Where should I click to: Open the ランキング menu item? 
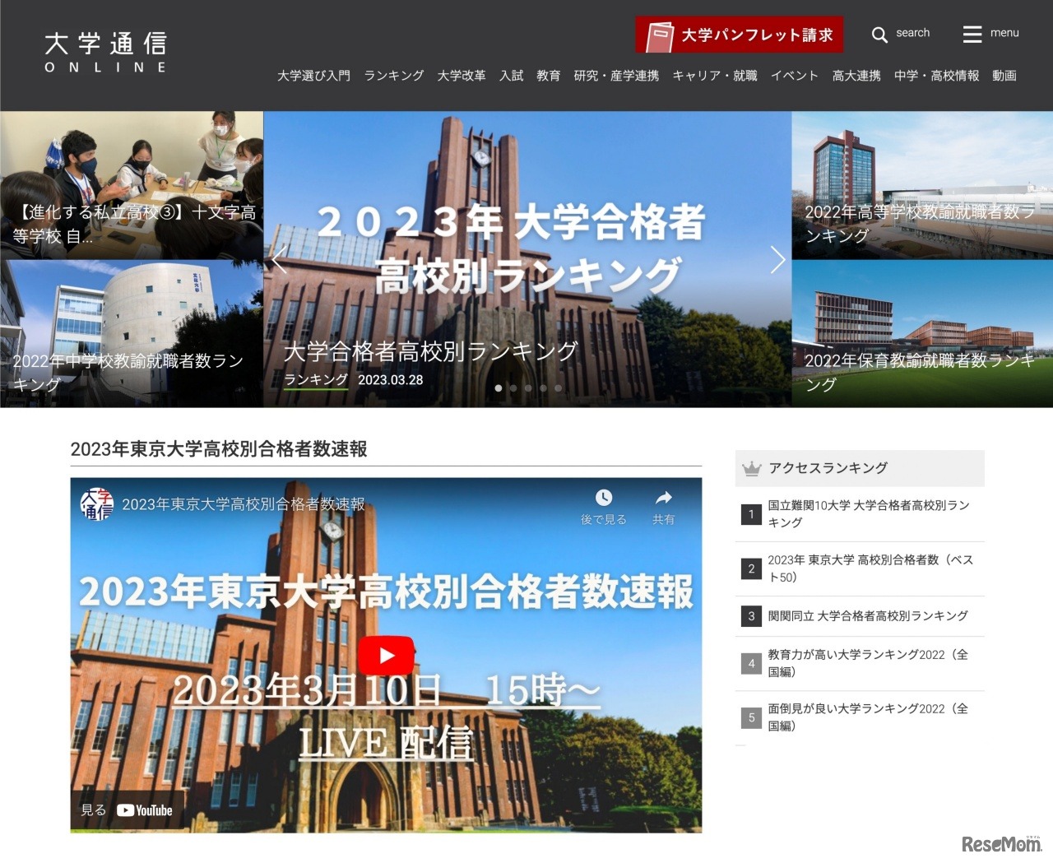[393, 75]
